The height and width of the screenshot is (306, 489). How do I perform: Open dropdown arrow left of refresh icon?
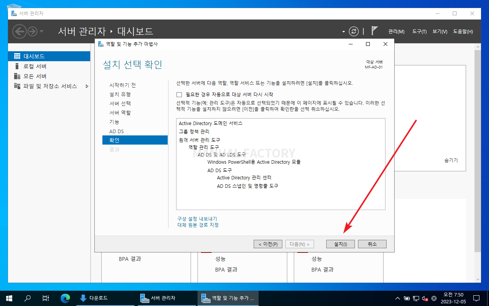point(343,32)
